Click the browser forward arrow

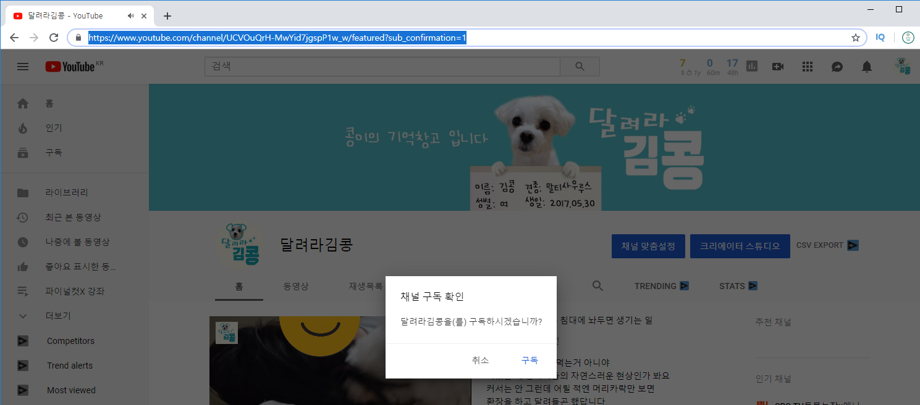tap(34, 38)
